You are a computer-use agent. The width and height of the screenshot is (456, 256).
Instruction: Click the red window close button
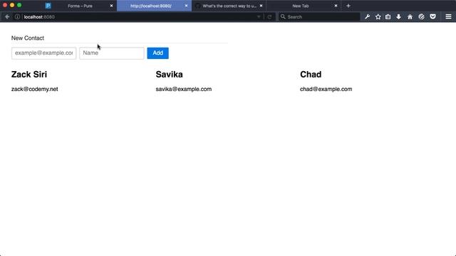(x=5, y=5)
